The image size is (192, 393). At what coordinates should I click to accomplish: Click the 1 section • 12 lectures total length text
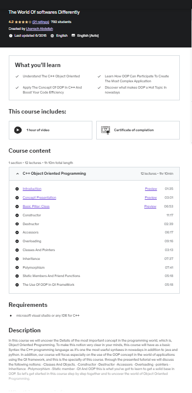(x=41, y=162)
